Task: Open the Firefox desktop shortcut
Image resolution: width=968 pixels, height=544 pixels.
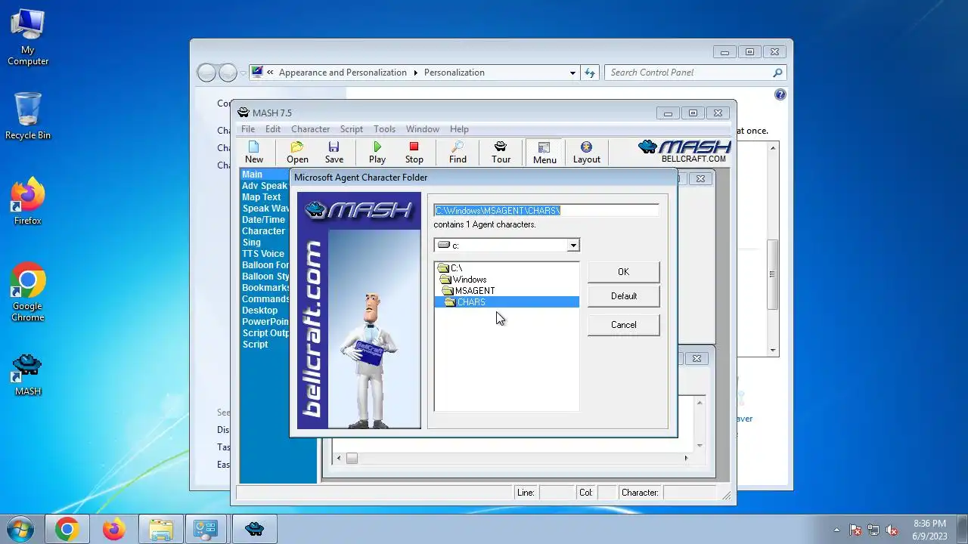Action: (28, 202)
